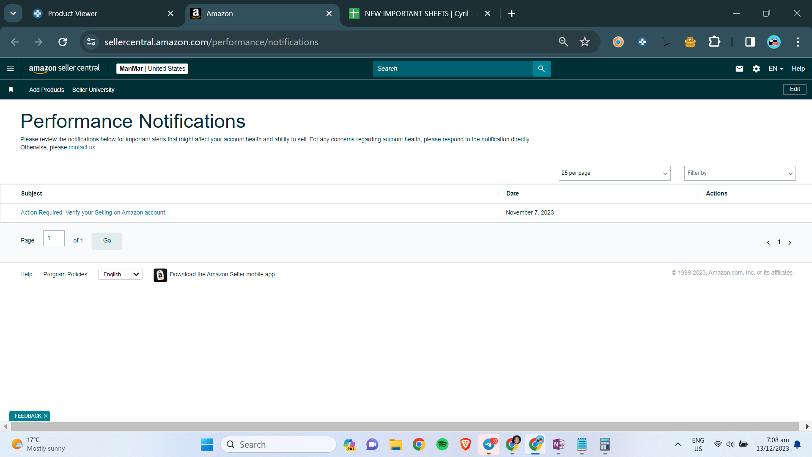Screen dimensions: 812x457
Task: Open Add Products in the nav bar
Action: pyautogui.click(x=47, y=90)
